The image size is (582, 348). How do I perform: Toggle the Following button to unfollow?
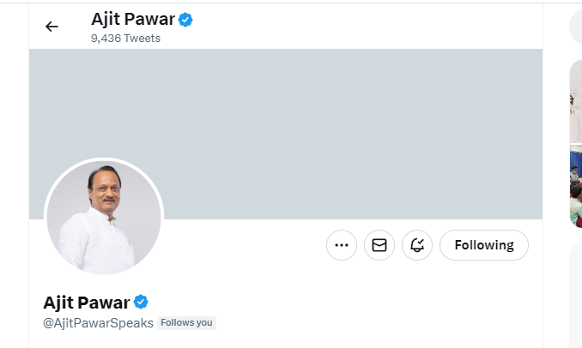point(484,245)
